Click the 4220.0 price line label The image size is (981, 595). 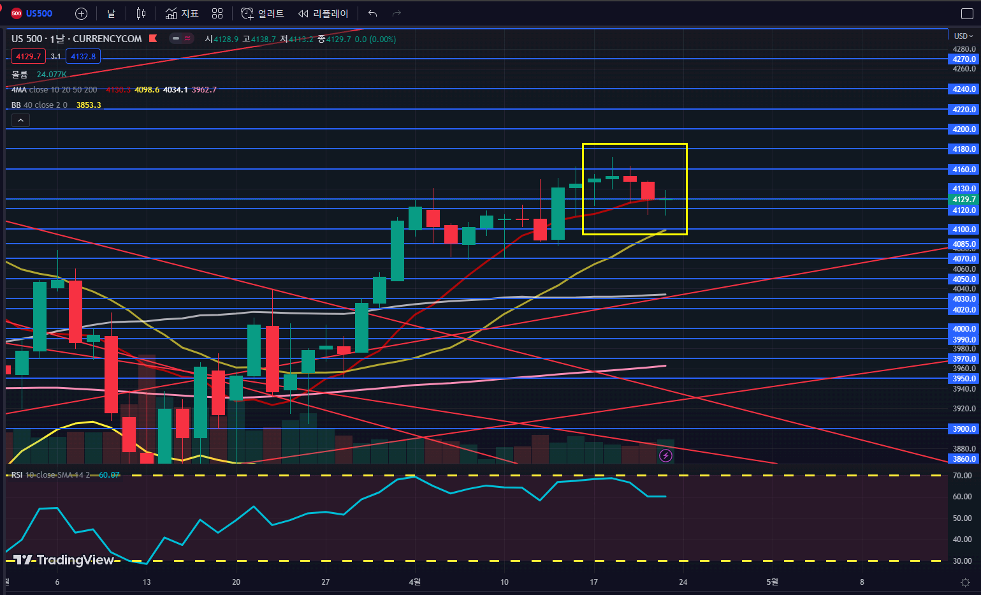964,110
